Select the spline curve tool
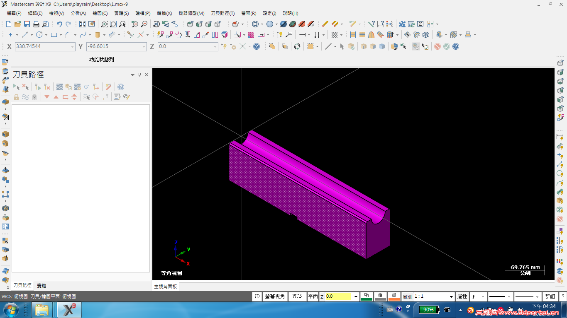Screen dimensions: 567x318 tap(83, 35)
